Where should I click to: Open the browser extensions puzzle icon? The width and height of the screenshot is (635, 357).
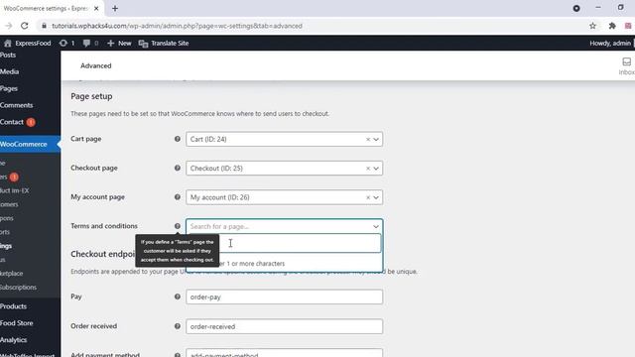click(612, 26)
